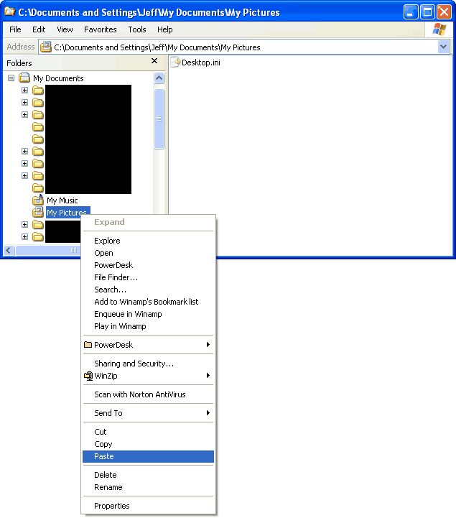This screenshot has height=518, width=456.
Task: Maximize the Explorer window
Action: click(427, 12)
